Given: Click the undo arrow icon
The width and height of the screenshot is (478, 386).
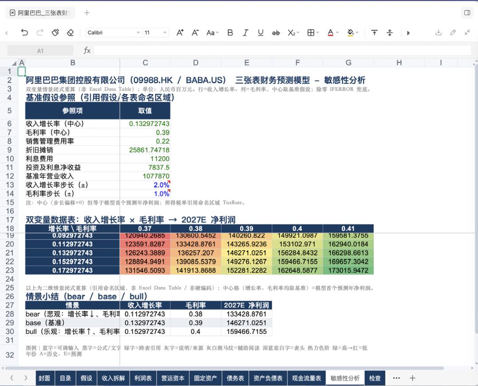Looking at the screenshot, I should point(24,33).
